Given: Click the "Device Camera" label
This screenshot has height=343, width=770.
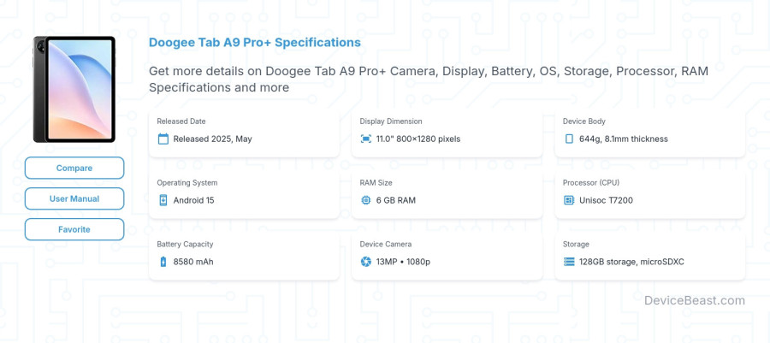Looking at the screenshot, I should click(x=386, y=244).
